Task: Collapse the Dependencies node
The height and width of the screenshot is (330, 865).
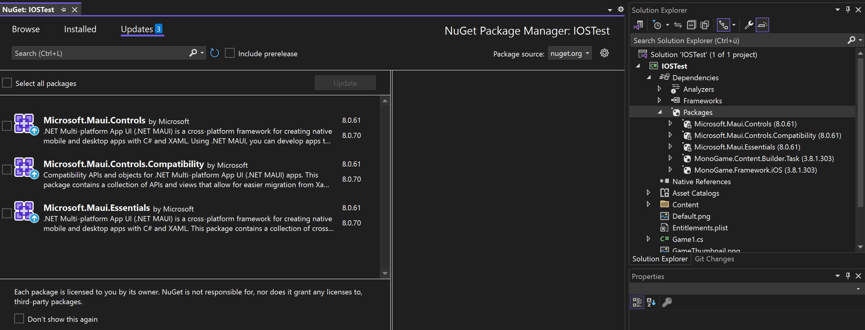Action: (649, 77)
